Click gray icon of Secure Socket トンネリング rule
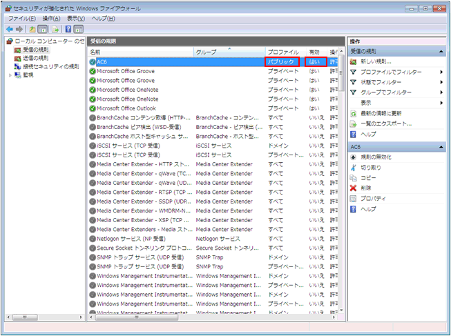The image size is (451, 336). tap(93, 248)
